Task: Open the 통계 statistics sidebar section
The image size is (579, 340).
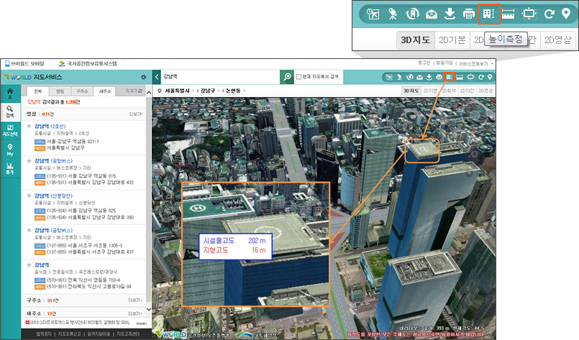Action: (10, 169)
